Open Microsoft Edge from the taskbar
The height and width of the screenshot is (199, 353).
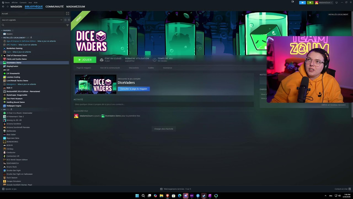point(180,196)
